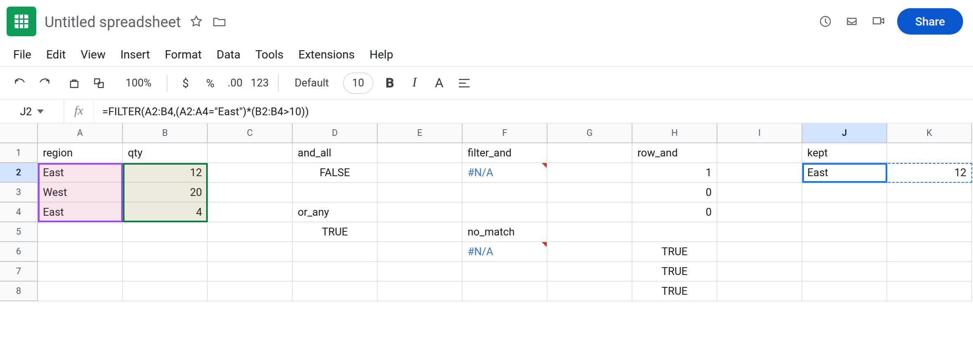Open the Insert menu
This screenshot has width=973, height=354.
pyautogui.click(x=135, y=54)
